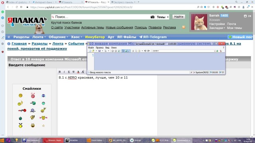Image resolution: width=255 pixels, height=143 pixels.
Task: Click the magnifier find icon in ListEdit toolbar
Action: coord(129,51)
